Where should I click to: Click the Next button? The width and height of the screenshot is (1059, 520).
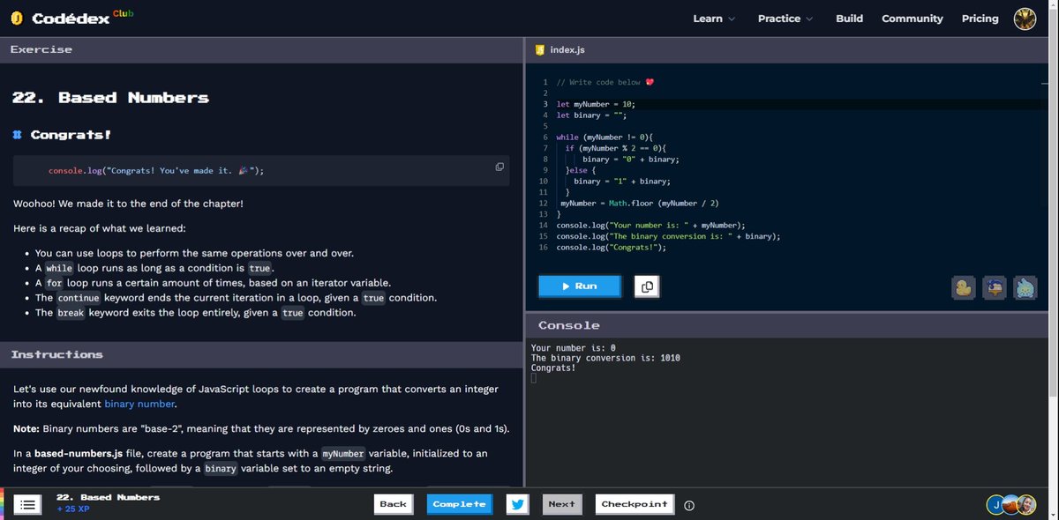click(561, 504)
